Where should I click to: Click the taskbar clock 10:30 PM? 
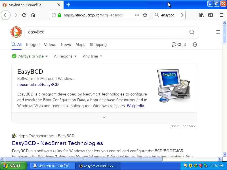click(x=217, y=166)
